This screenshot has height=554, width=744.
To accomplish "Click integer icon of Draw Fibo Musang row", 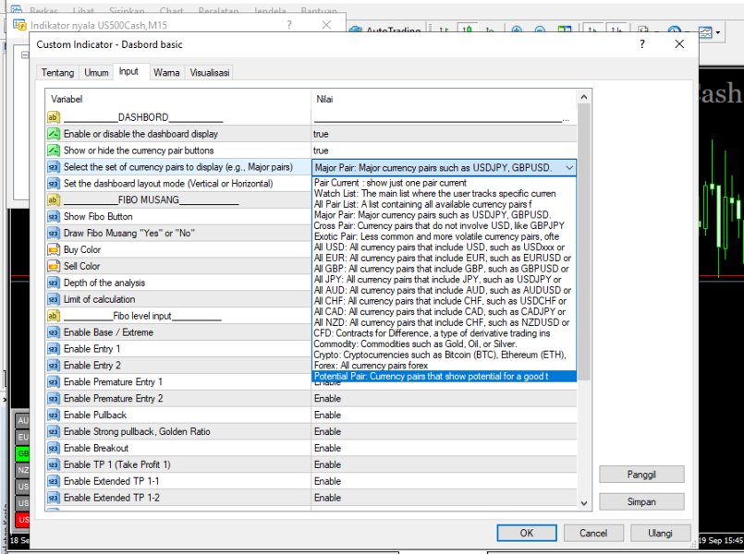I will 54,234.
